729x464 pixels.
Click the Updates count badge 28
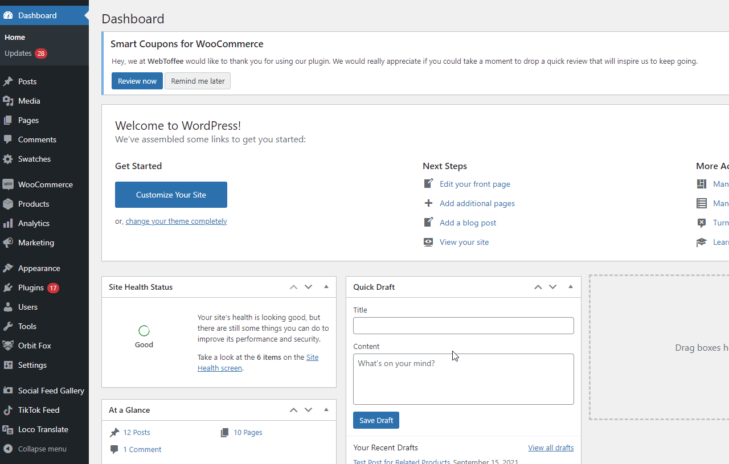pyautogui.click(x=41, y=54)
